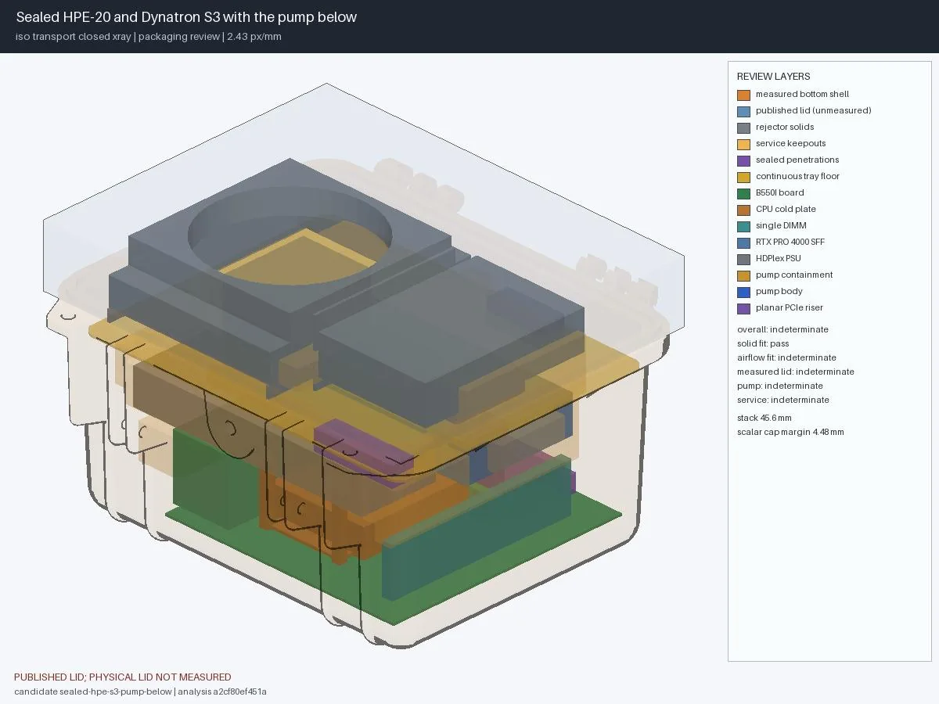Select the "CPU cold plate" label

[x=786, y=209]
